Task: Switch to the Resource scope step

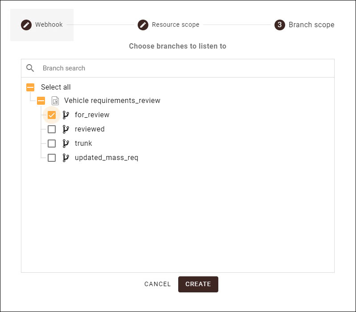Action: click(175, 25)
